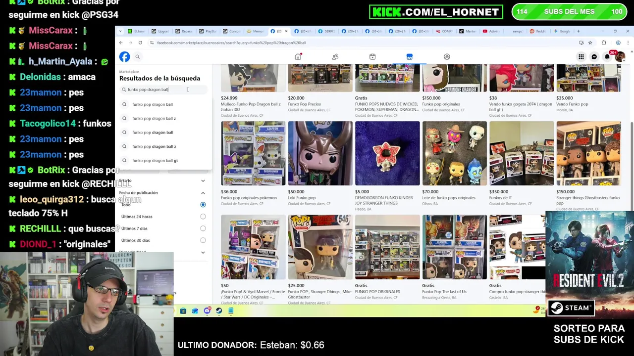The width and height of the screenshot is (634, 356).
Task: Reload the page with refresh icon
Action: click(140, 43)
